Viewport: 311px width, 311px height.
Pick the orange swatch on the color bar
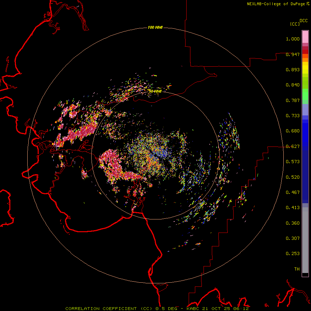[305, 60]
